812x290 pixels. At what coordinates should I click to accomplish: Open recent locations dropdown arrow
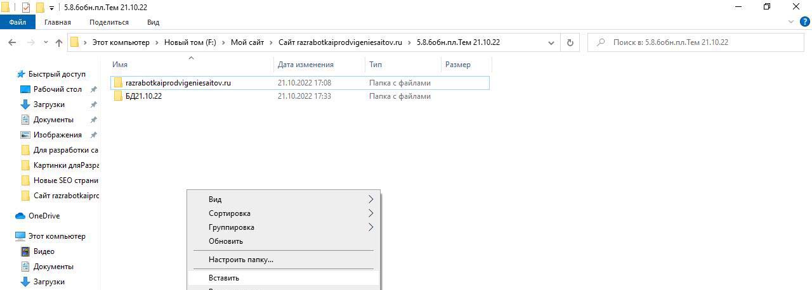pyautogui.click(x=46, y=42)
